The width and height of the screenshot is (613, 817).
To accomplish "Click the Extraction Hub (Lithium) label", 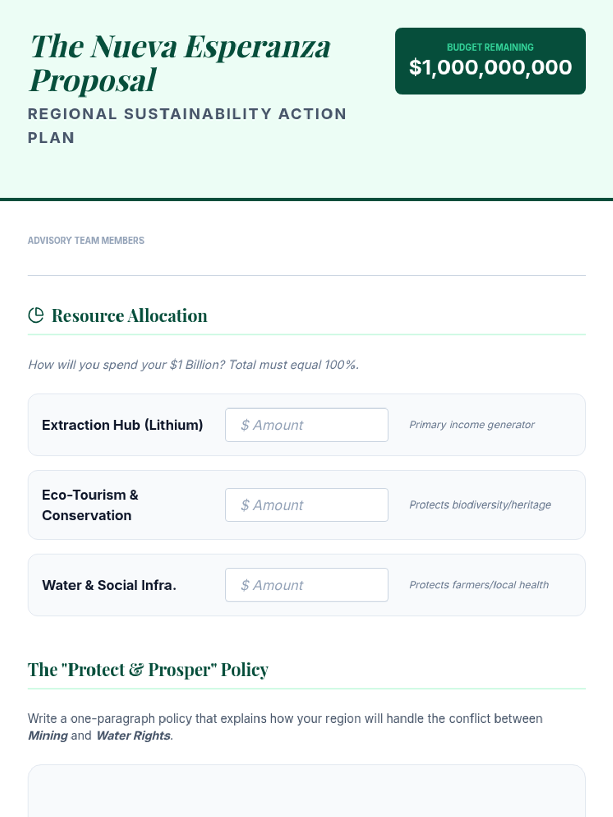I will pyautogui.click(x=123, y=425).
